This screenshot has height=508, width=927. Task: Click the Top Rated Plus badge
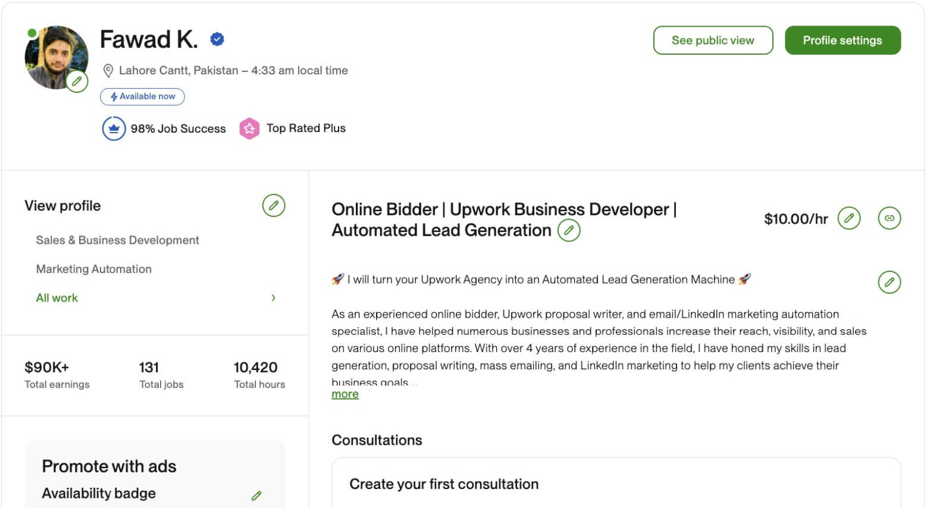point(249,128)
